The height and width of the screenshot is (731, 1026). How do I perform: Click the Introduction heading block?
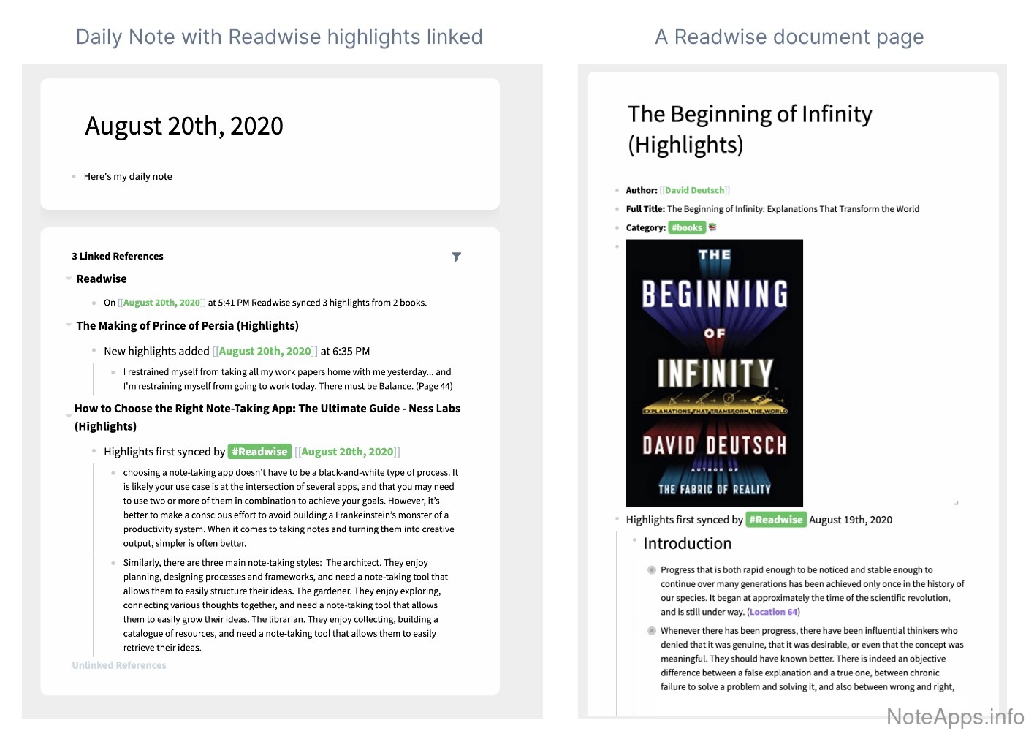(687, 543)
